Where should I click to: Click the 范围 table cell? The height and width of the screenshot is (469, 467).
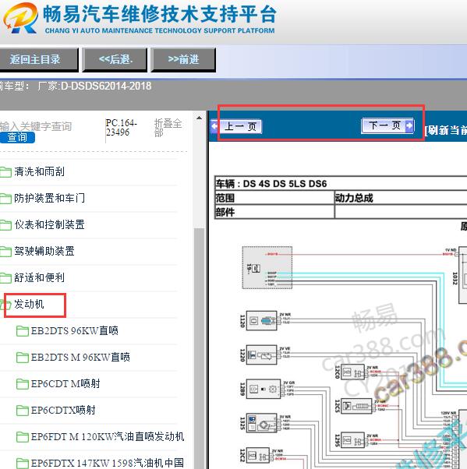pos(274,198)
